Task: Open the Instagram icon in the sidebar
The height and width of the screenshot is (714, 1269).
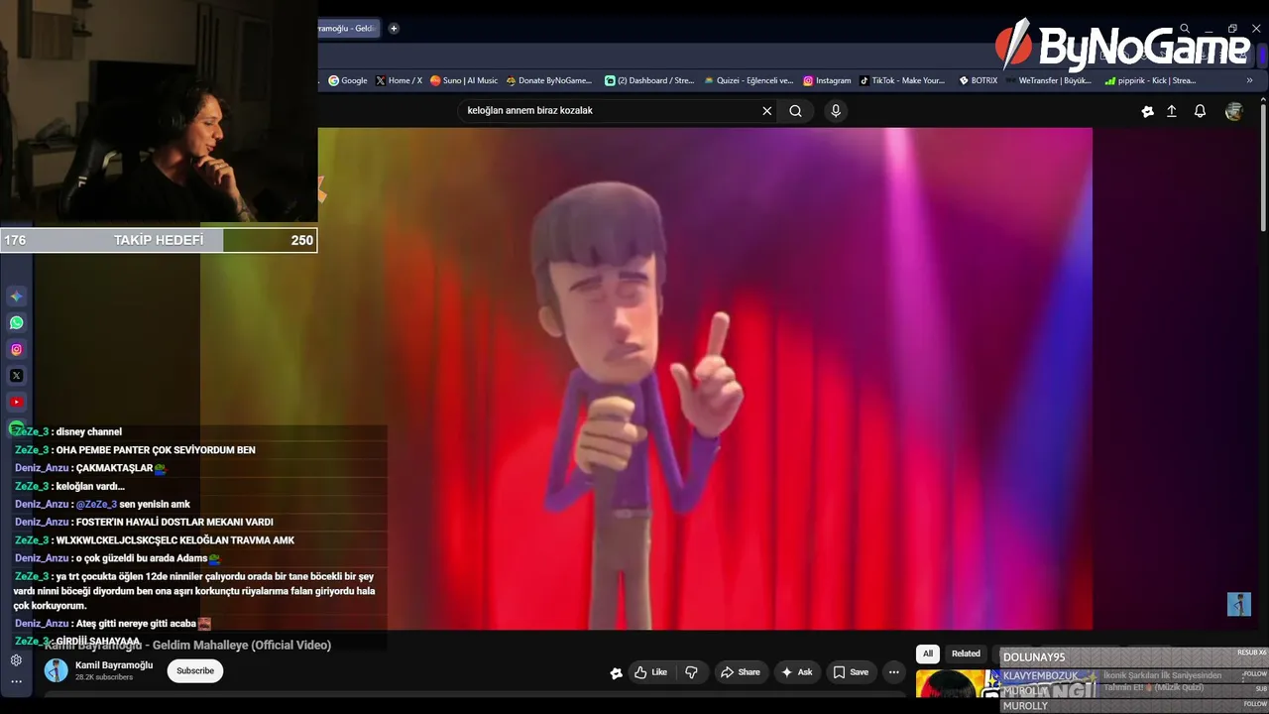Action: click(x=17, y=349)
